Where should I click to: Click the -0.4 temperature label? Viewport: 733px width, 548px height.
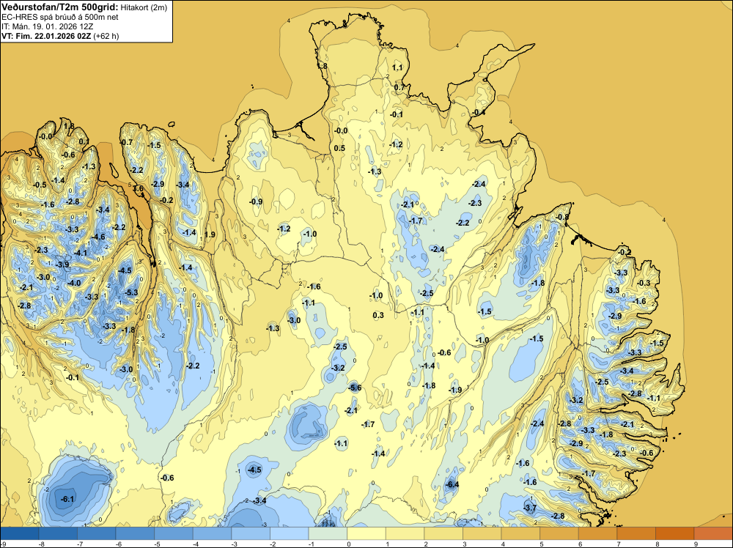point(478,113)
